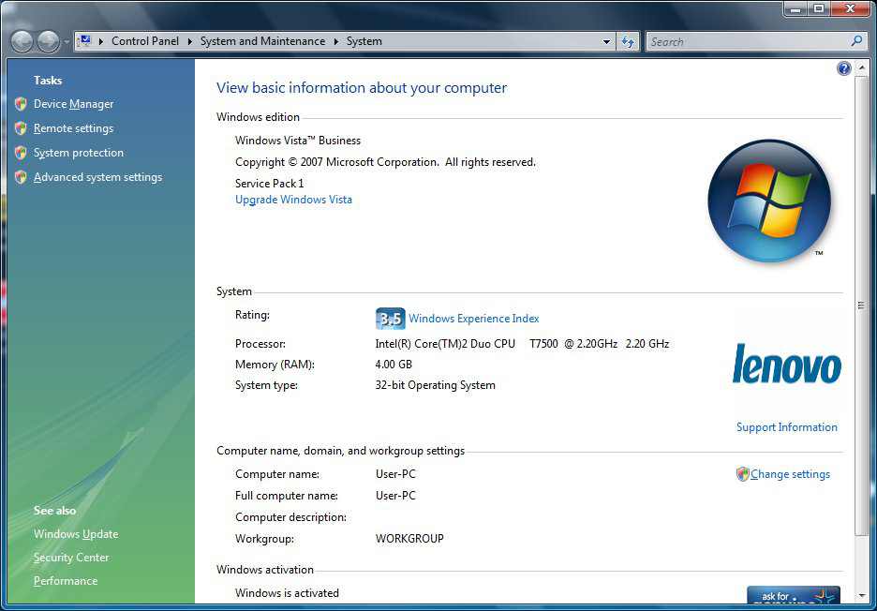This screenshot has height=611, width=877.
Task: Click the 3.5 rating score badge
Action: pyautogui.click(x=390, y=319)
